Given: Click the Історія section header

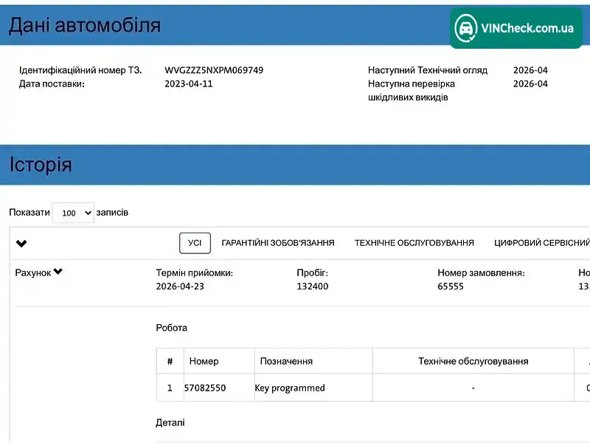Looking at the screenshot, I should (x=41, y=165).
